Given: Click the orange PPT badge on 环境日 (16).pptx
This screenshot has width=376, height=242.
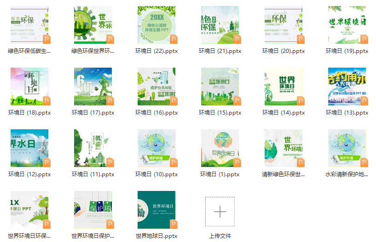Looking at the screenshot, I should point(174,101).
